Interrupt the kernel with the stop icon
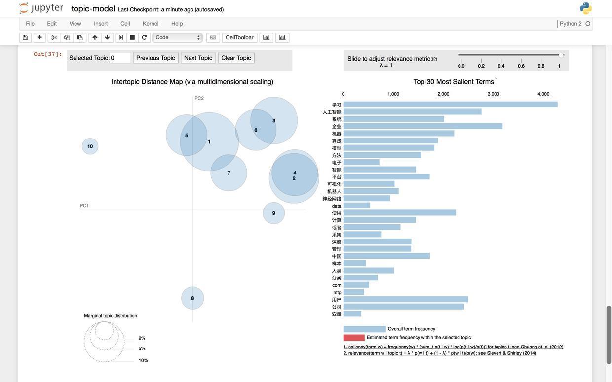Image resolution: width=612 pixels, height=382 pixels. 132,37
